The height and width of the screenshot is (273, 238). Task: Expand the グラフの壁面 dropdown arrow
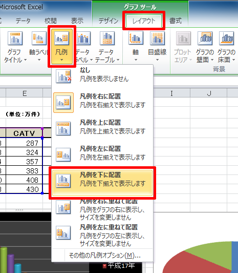212,60
